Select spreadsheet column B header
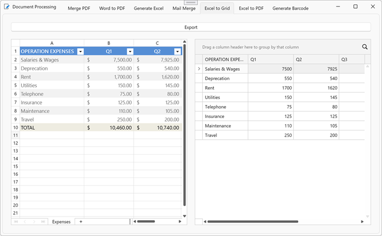The height and width of the screenshot is (236, 382). click(109, 43)
